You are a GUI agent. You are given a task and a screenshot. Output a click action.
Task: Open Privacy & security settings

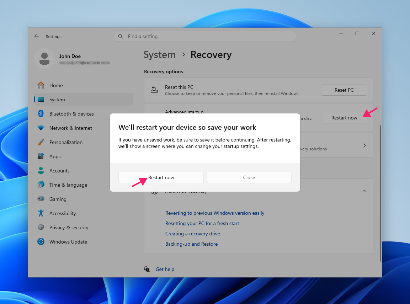[84, 228]
